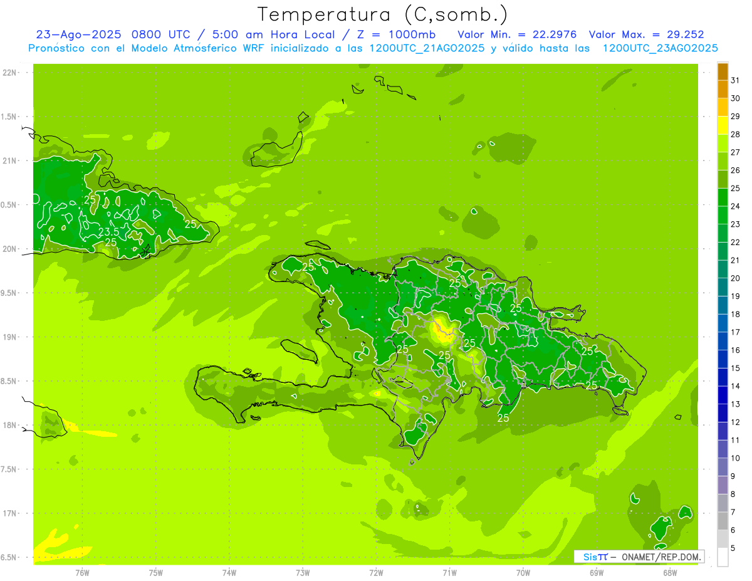Select the valid-until time '1200UTC_23AGO2025'
This screenshot has height=581, width=752.
[x=660, y=48]
